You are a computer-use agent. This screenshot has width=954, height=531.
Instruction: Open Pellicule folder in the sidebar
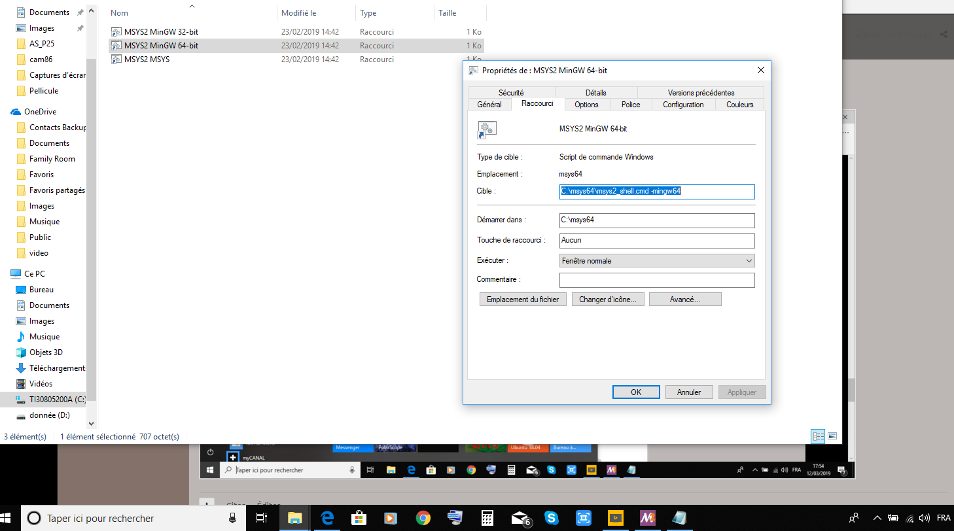(x=44, y=91)
